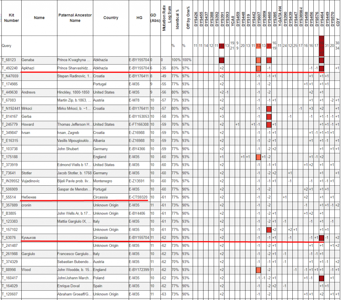Click dark red DYS391 cell in Query row
Screen dimensions: 341x300
pyautogui.click(x=222, y=46)
